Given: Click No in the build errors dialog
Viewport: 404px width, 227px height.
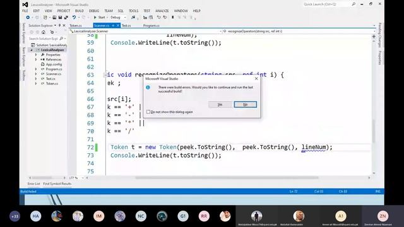Looking at the screenshot, I should point(246,105).
